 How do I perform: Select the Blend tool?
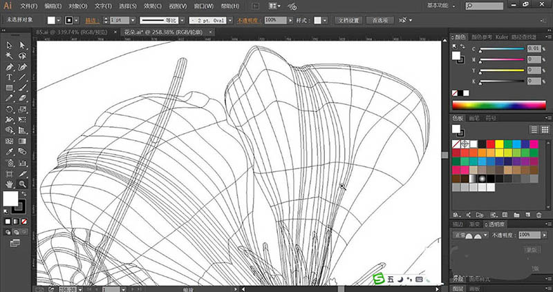click(22, 152)
